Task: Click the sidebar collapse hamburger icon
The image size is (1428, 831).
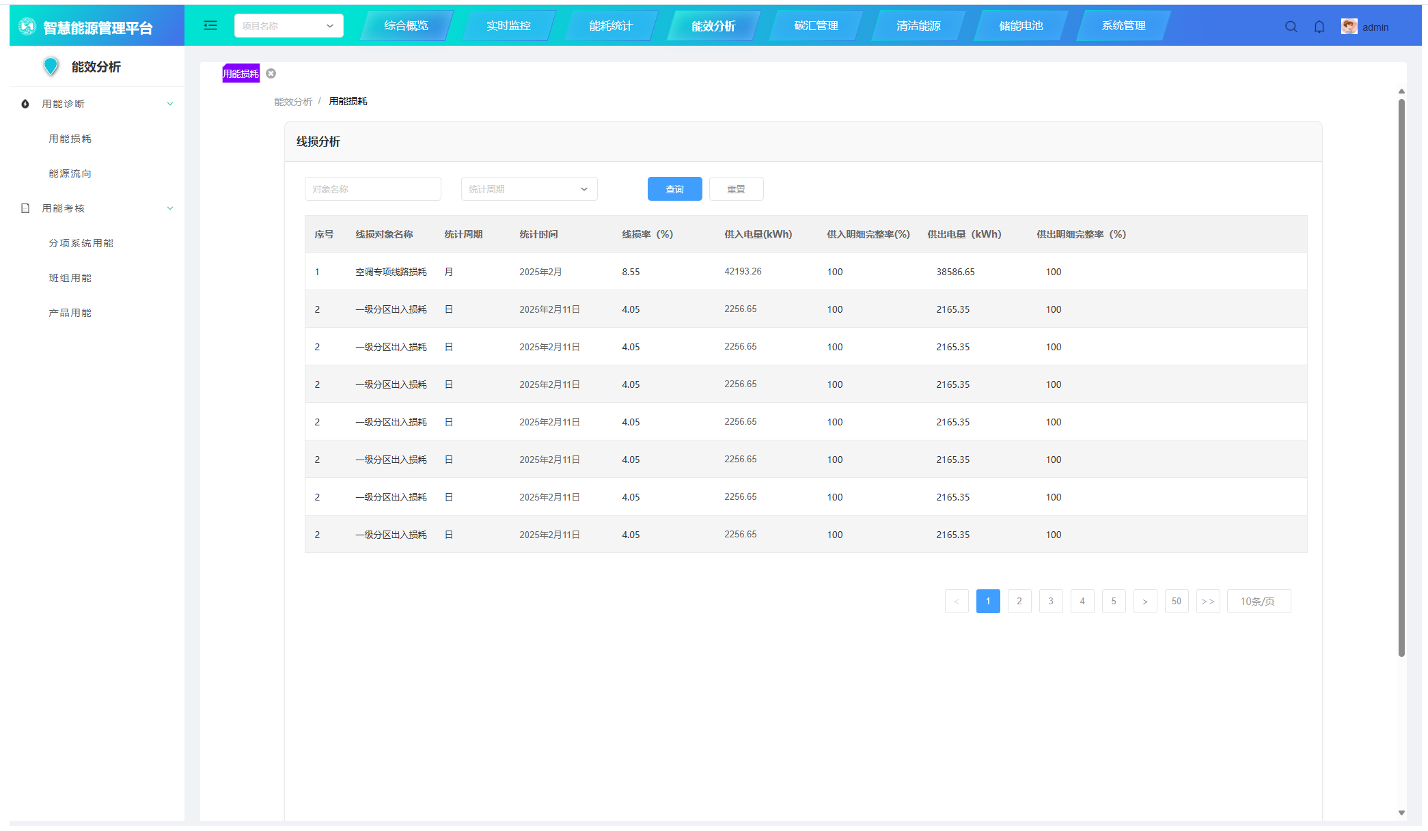Action: tap(210, 25)
